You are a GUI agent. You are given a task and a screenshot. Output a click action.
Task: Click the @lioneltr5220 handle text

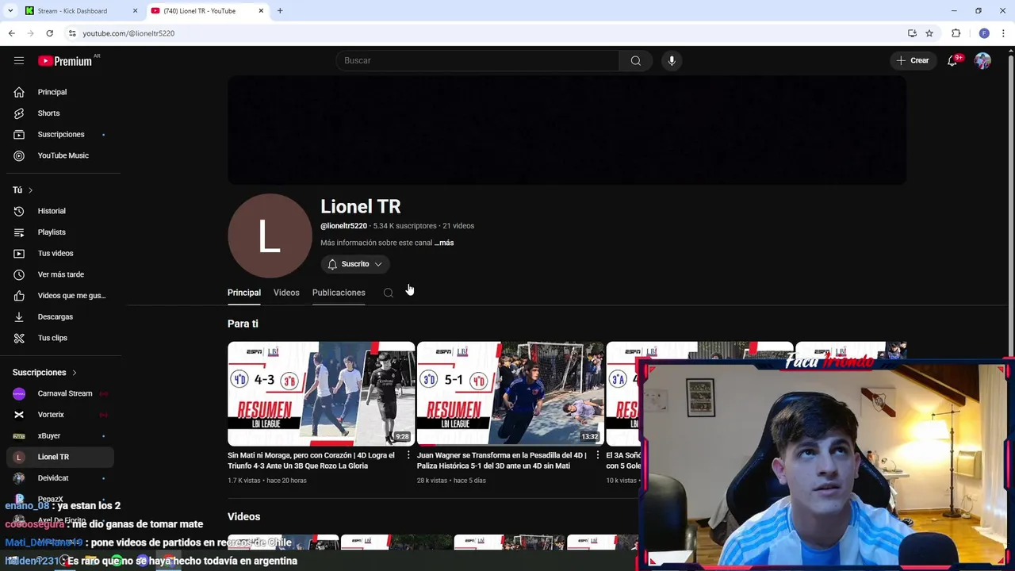[x=343, y=226]
